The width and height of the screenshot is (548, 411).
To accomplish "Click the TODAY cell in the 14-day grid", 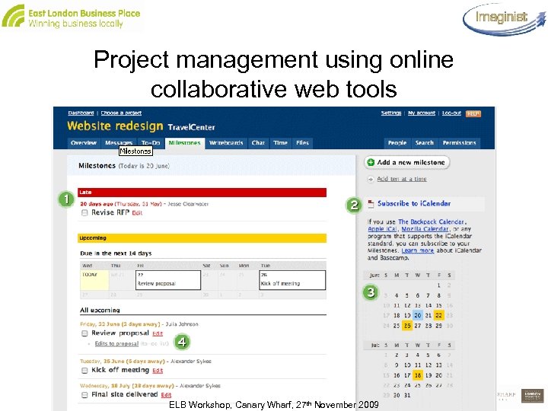I will 94,280.
